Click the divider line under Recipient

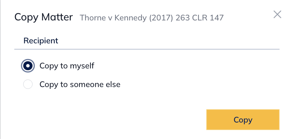point(147,49)
